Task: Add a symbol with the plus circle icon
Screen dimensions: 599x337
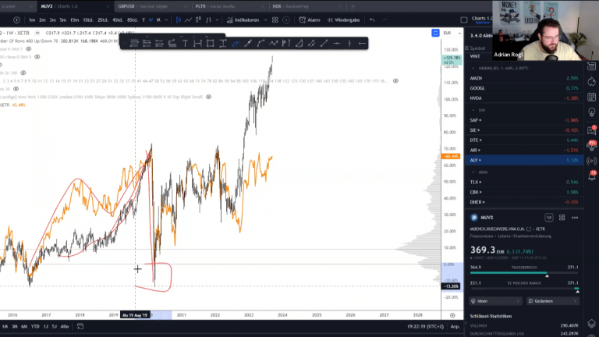Action: (x=16, y=20)
